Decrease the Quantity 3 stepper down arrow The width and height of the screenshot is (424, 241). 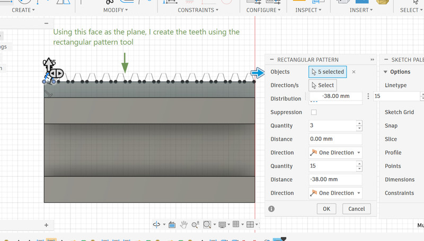(x=359, y=128)
